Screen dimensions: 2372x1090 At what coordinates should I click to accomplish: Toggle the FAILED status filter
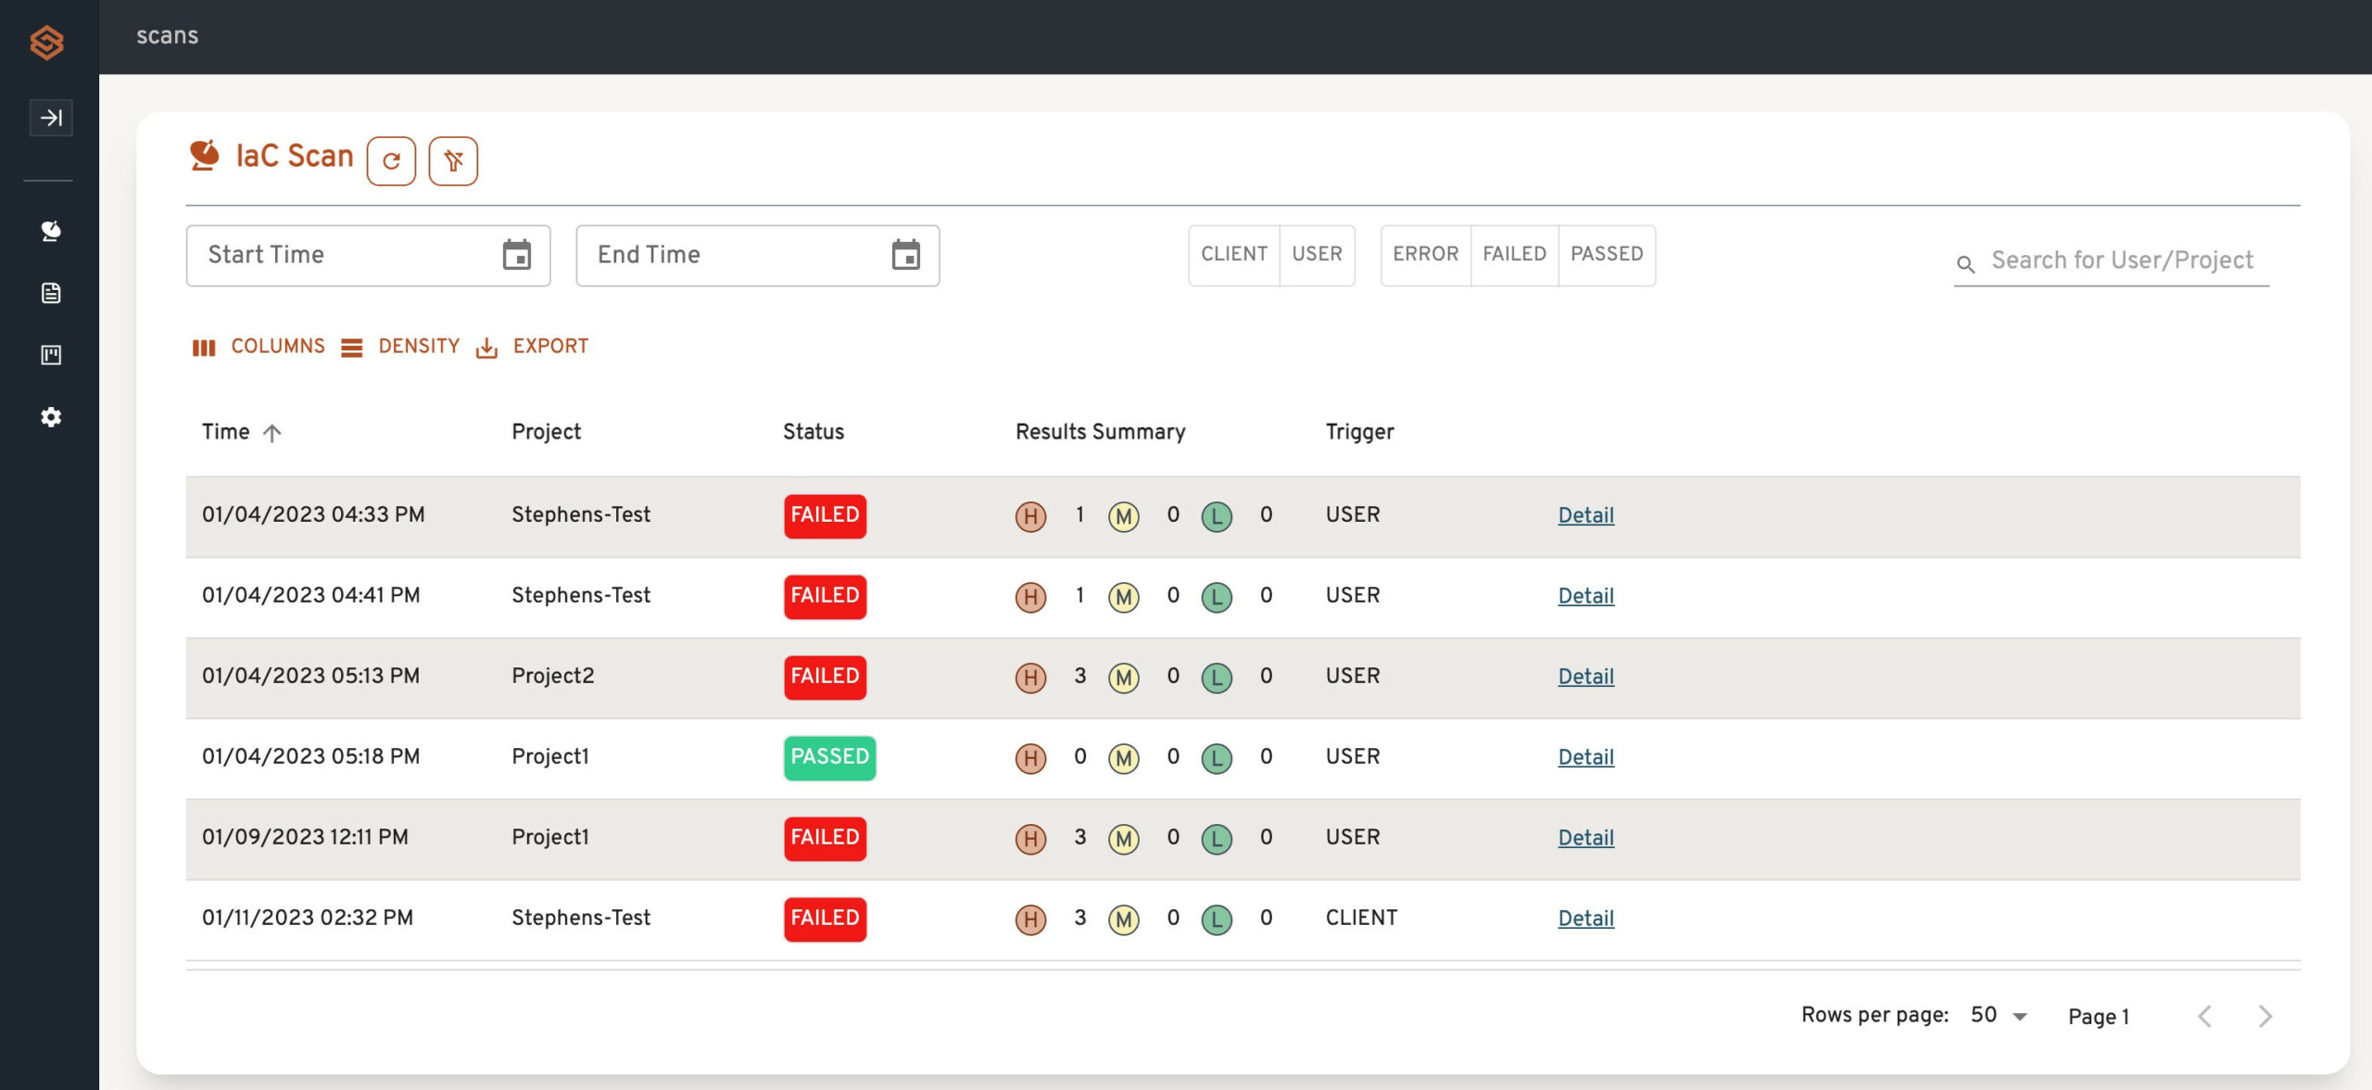[x=1514, y=254]
